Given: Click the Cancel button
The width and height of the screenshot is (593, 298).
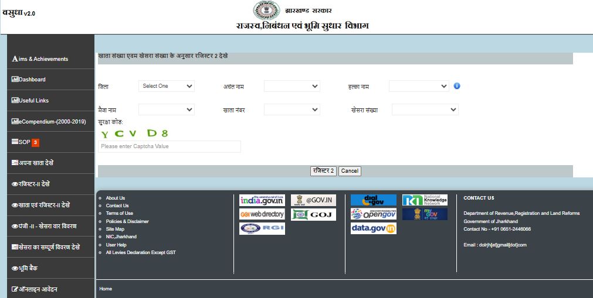Looking at the screenshot, I should tap(350, 171).
